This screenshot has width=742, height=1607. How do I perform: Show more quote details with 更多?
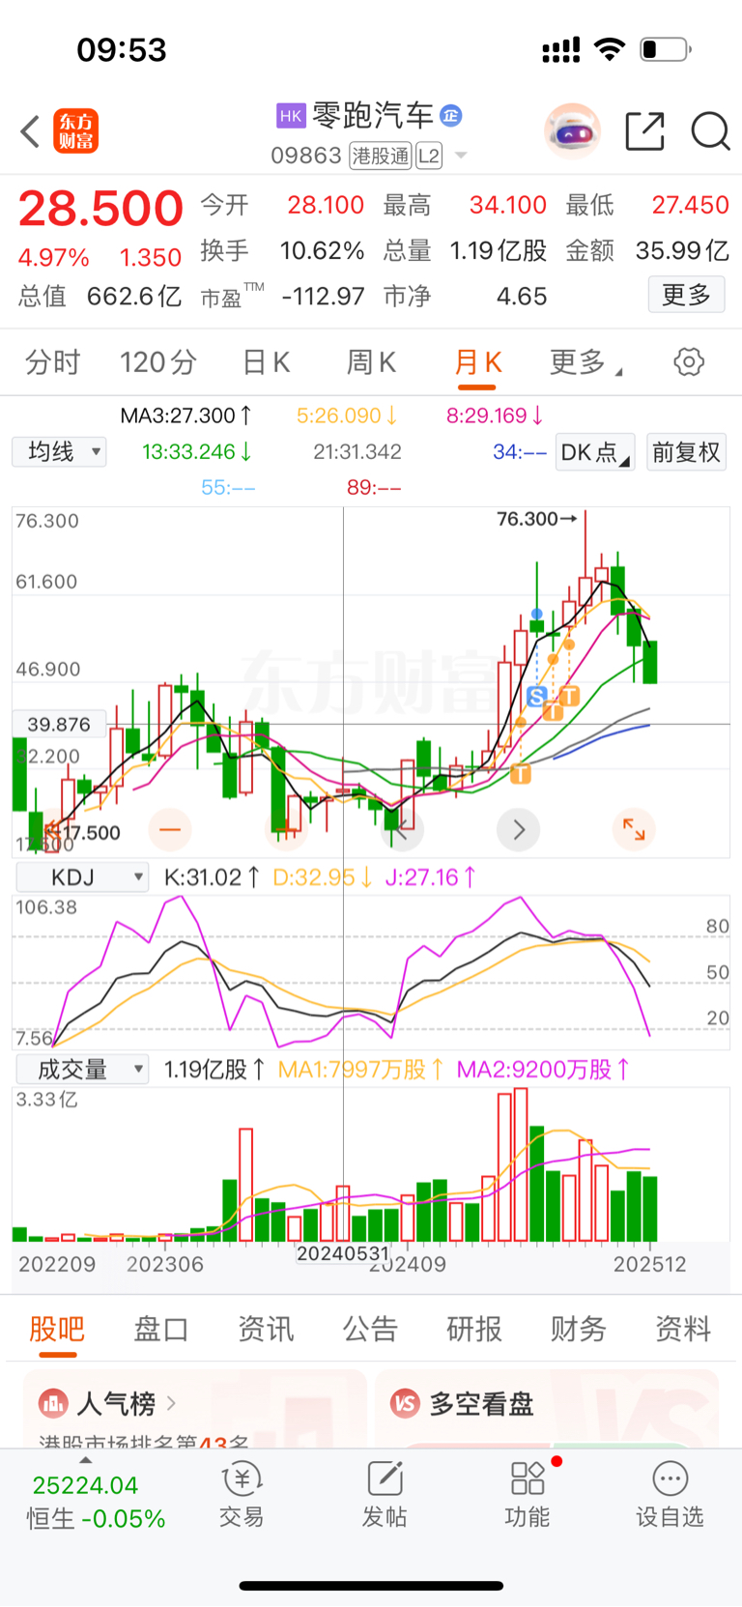[x=686, y=295]
